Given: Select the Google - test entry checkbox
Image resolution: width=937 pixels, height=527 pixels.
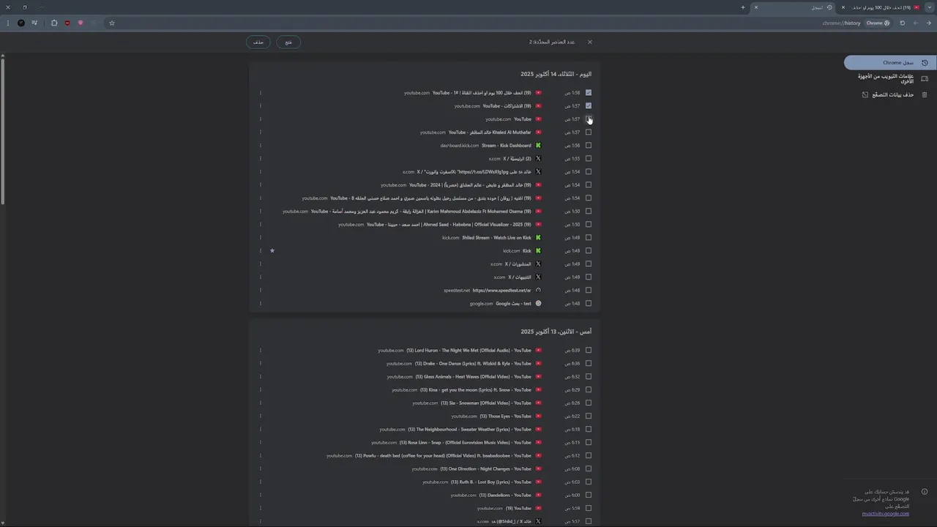Looking at the screenshot, I should click(x=589, y=304).
